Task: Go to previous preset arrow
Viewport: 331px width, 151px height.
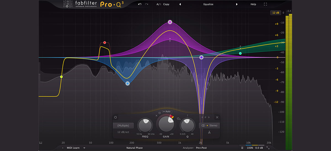Action: (x=180, y=4)
